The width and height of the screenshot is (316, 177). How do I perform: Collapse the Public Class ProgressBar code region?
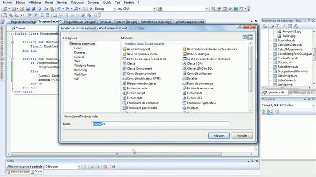coord(12,34)
